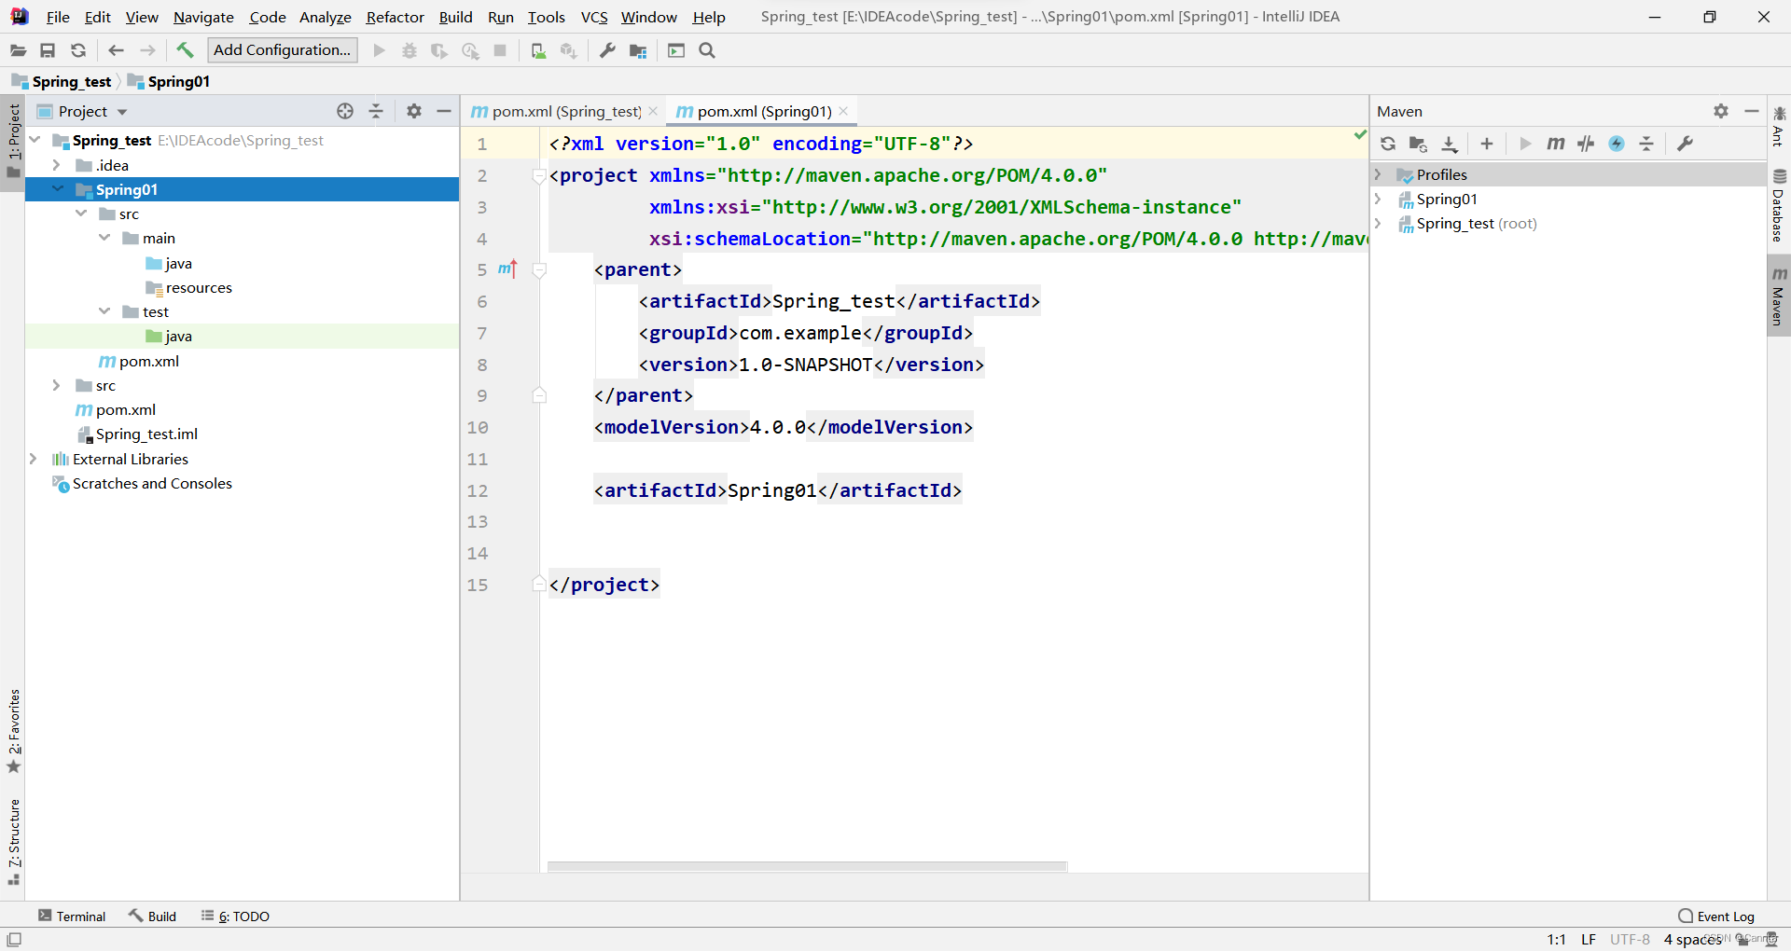The image size is (1791, 951).
Task: Click the Open folder toolbar icon
Action: [x=19, y=50]
